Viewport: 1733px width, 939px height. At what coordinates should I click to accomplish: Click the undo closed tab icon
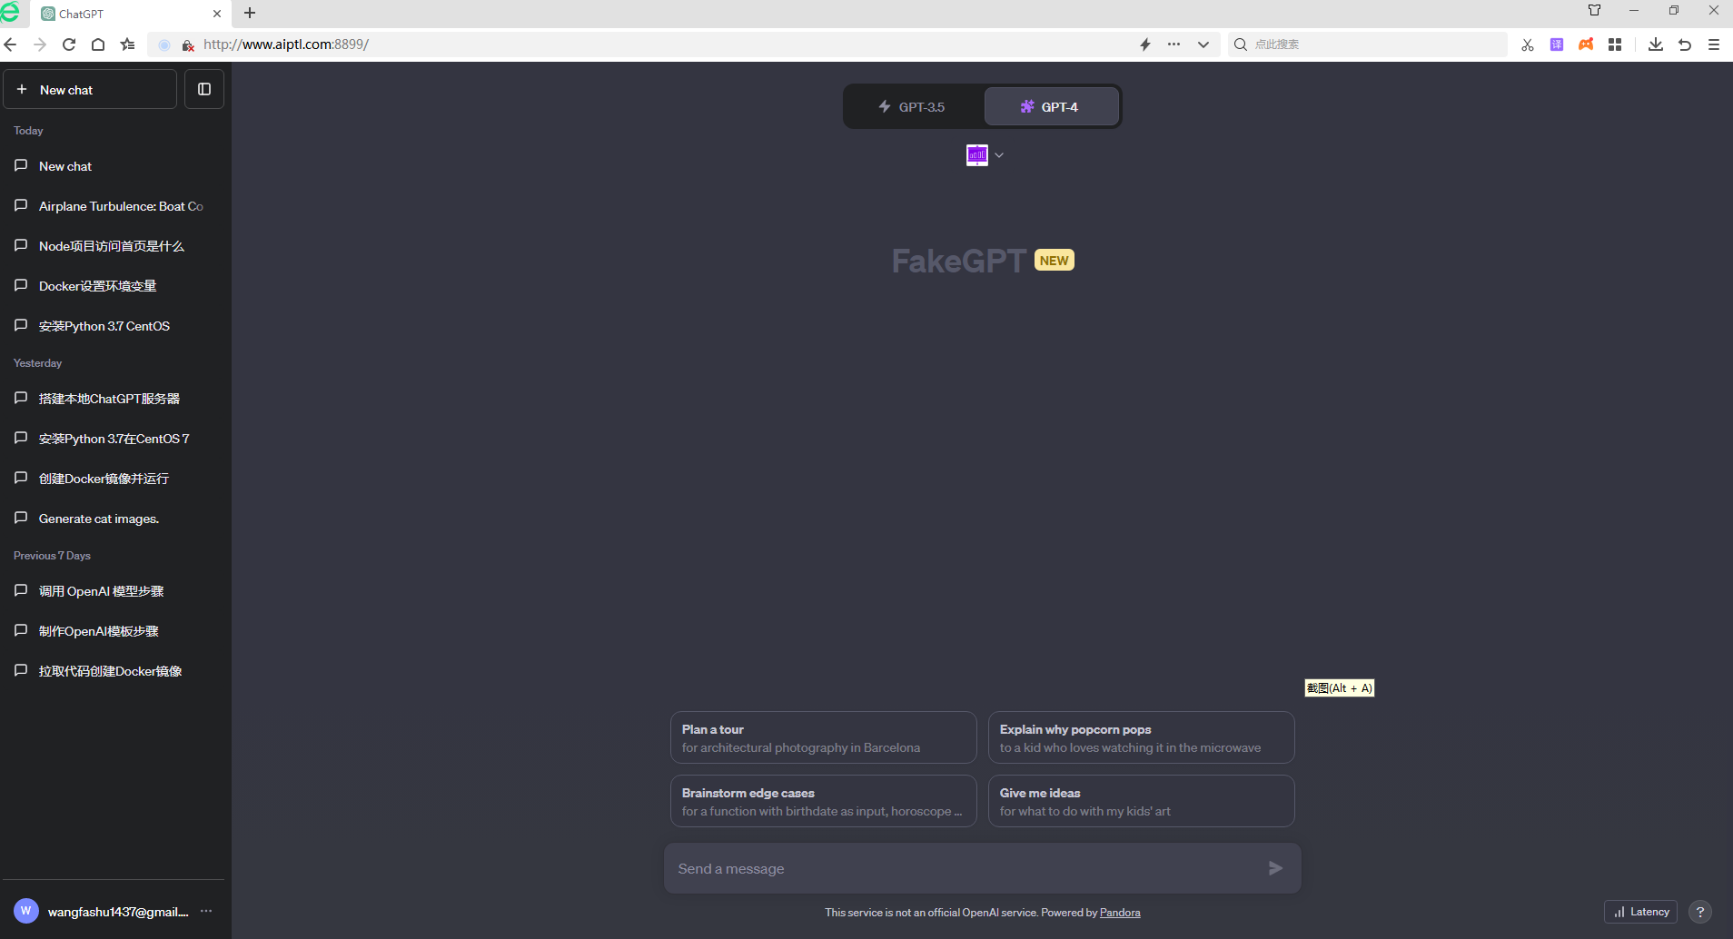(x=1685, y=44)
